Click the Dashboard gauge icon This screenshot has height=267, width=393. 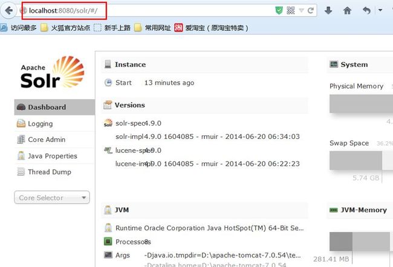(x=21, y=107)
